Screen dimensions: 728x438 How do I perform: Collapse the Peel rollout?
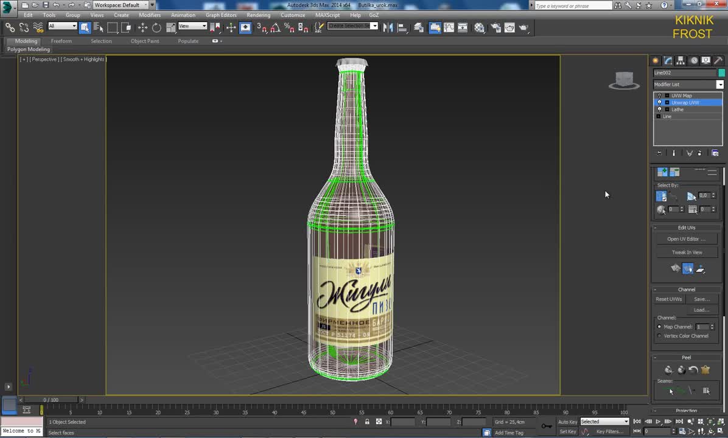click(x=686, y=357)
